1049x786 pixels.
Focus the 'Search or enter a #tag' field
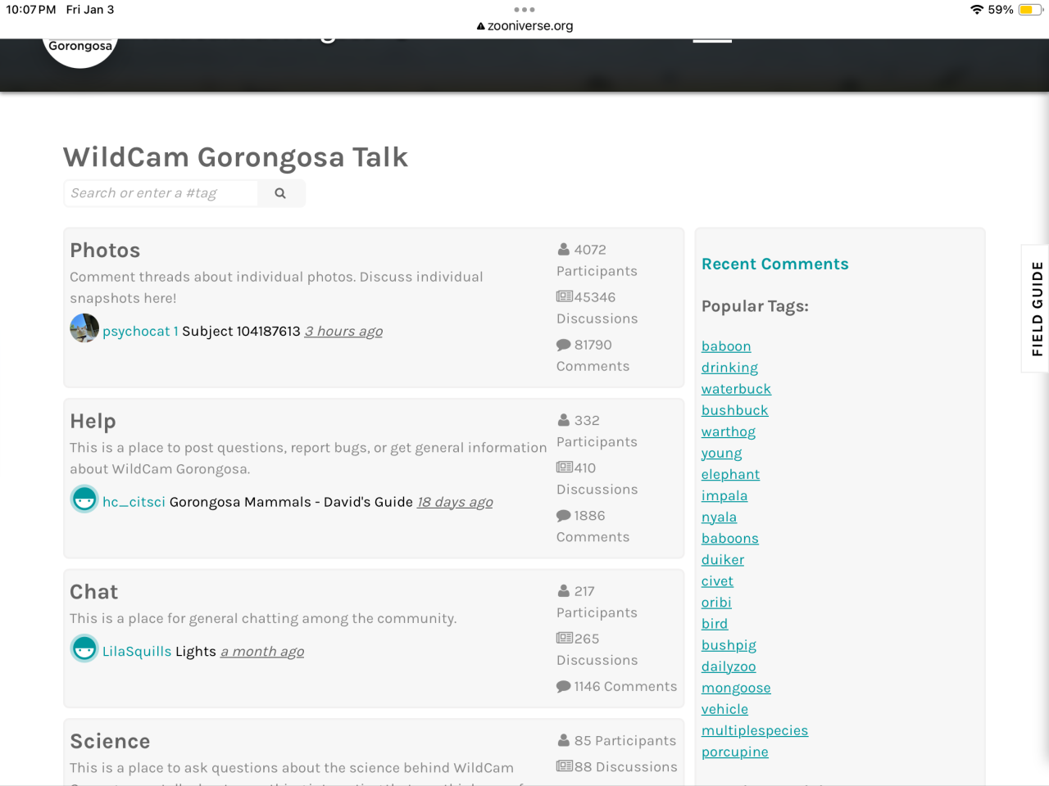161,193
